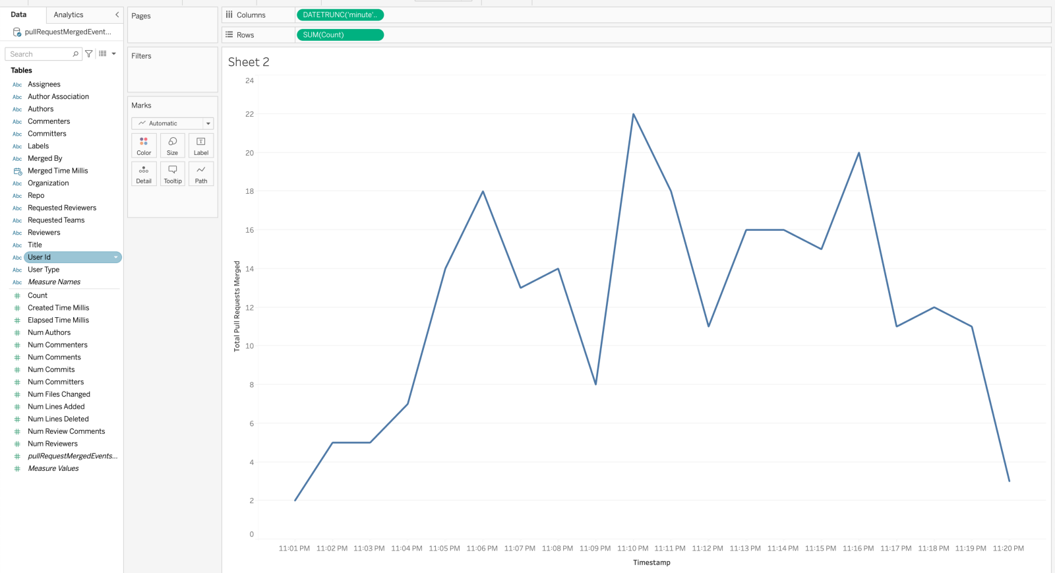Image resolution: width=1055 pixels, height=573 pixels.
Task: Click the Label mark button
Action: pyautogui.click(x=201, y=146)
